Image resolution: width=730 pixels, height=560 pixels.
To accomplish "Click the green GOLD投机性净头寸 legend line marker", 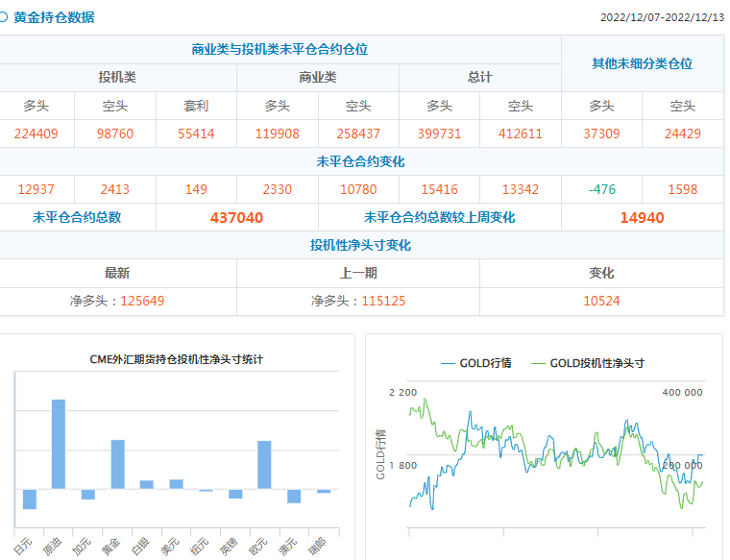I will point(537,363).
